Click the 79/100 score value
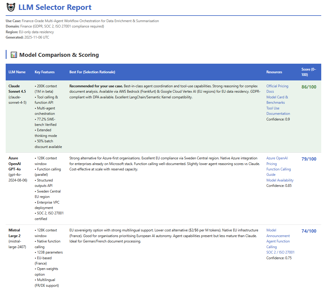Viewport: 329px width, 290px height. (309, 159)
